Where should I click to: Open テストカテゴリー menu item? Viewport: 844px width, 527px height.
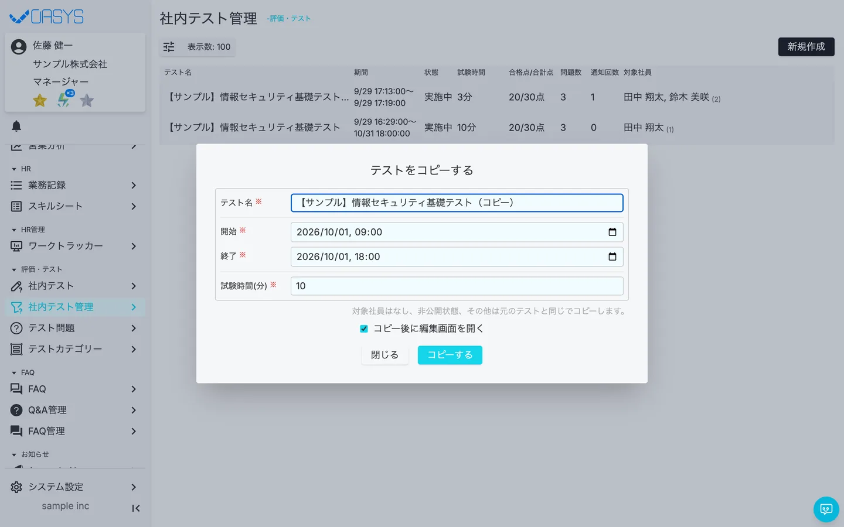click(75, 349)
